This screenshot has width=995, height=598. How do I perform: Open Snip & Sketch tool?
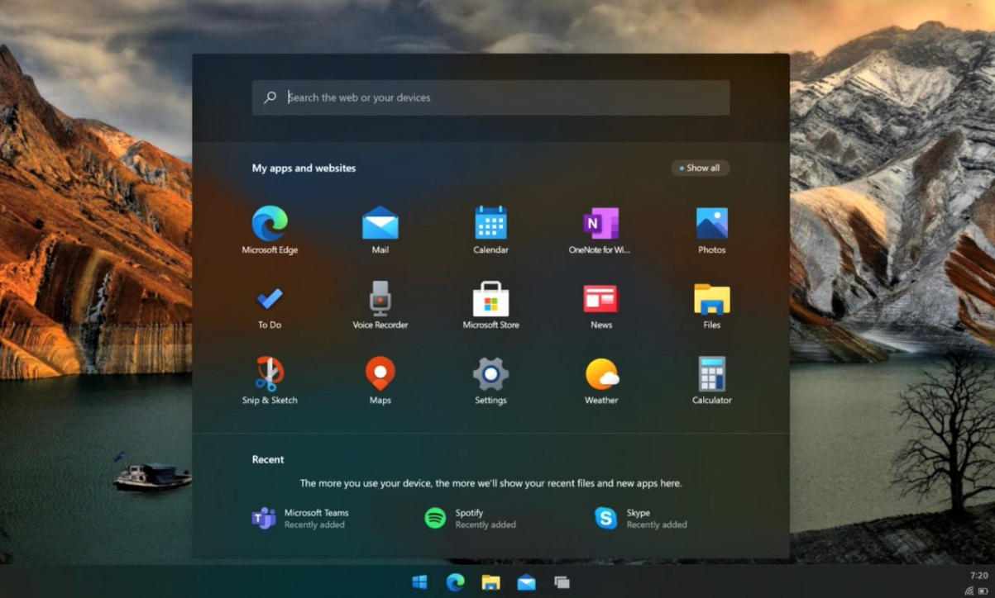coord(270,374)
